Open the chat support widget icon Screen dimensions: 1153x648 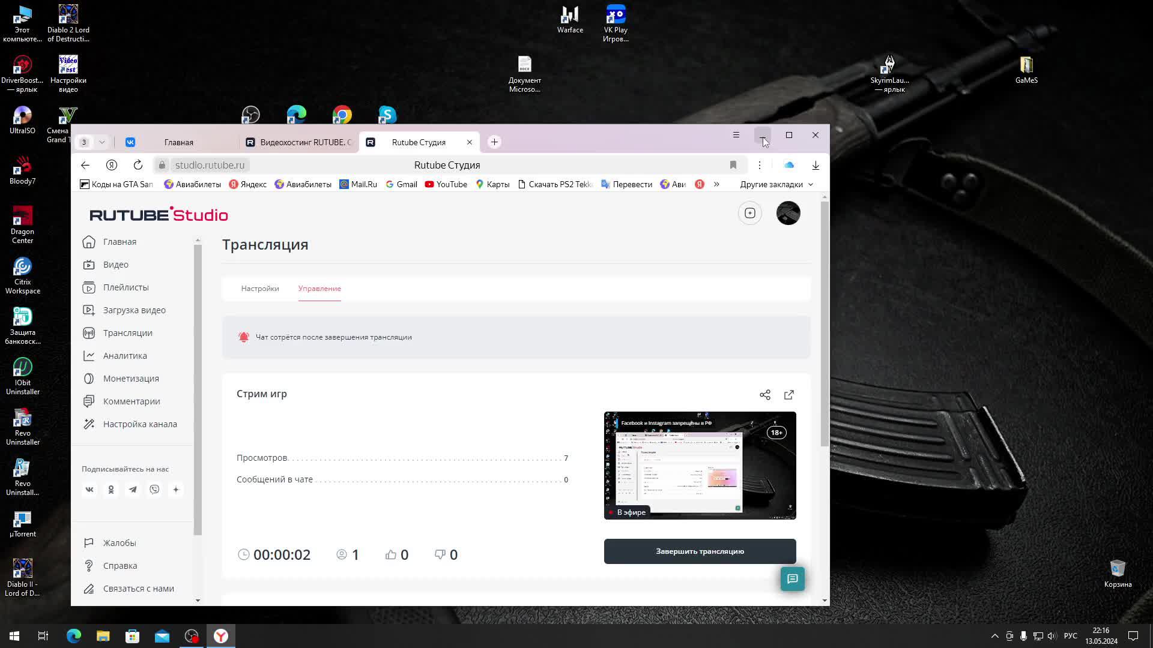tap(793, 579)
